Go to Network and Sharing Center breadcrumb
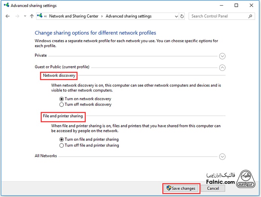 click(74, 16)
